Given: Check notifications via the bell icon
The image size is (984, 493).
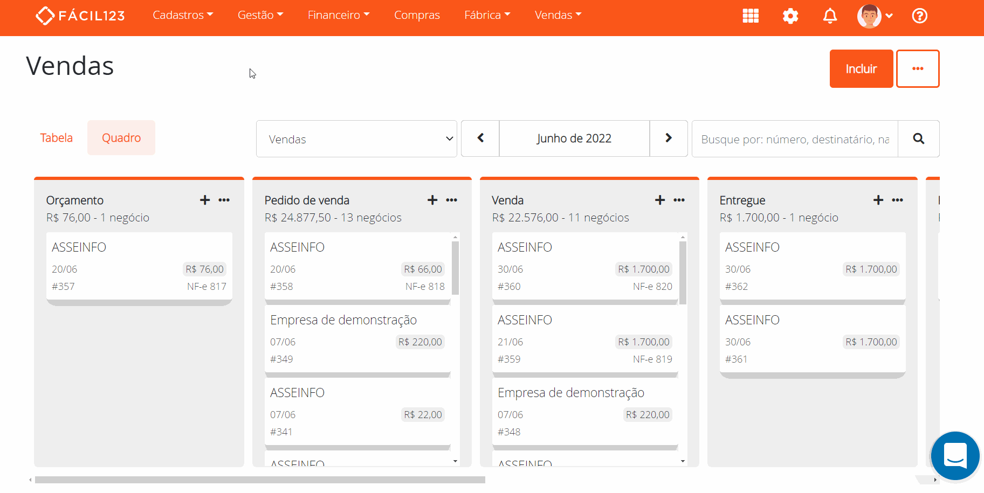Looking at the screenshot, I should (830, 16).
